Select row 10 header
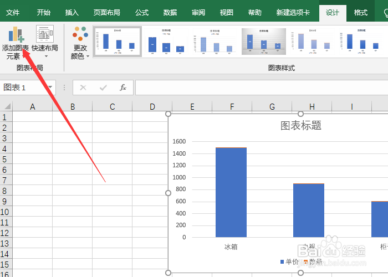This screenshot has width=388, height=277. (x=6, y=212)
